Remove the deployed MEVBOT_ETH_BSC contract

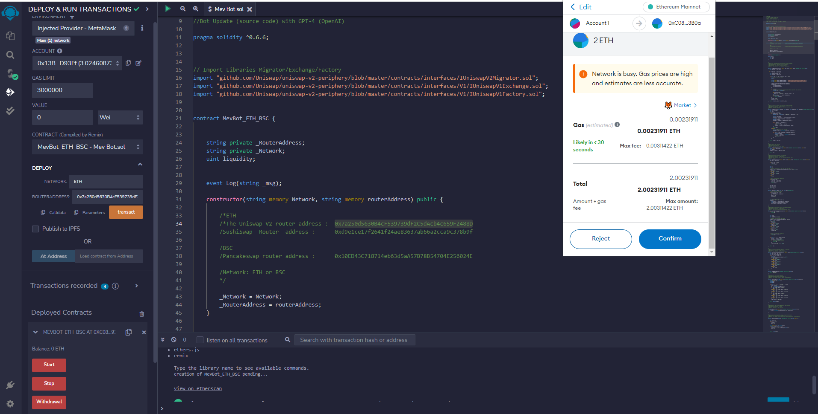point(144,332)
